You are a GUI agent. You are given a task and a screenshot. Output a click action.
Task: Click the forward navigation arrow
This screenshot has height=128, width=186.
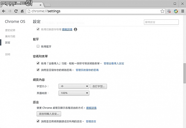click(10, 11)
